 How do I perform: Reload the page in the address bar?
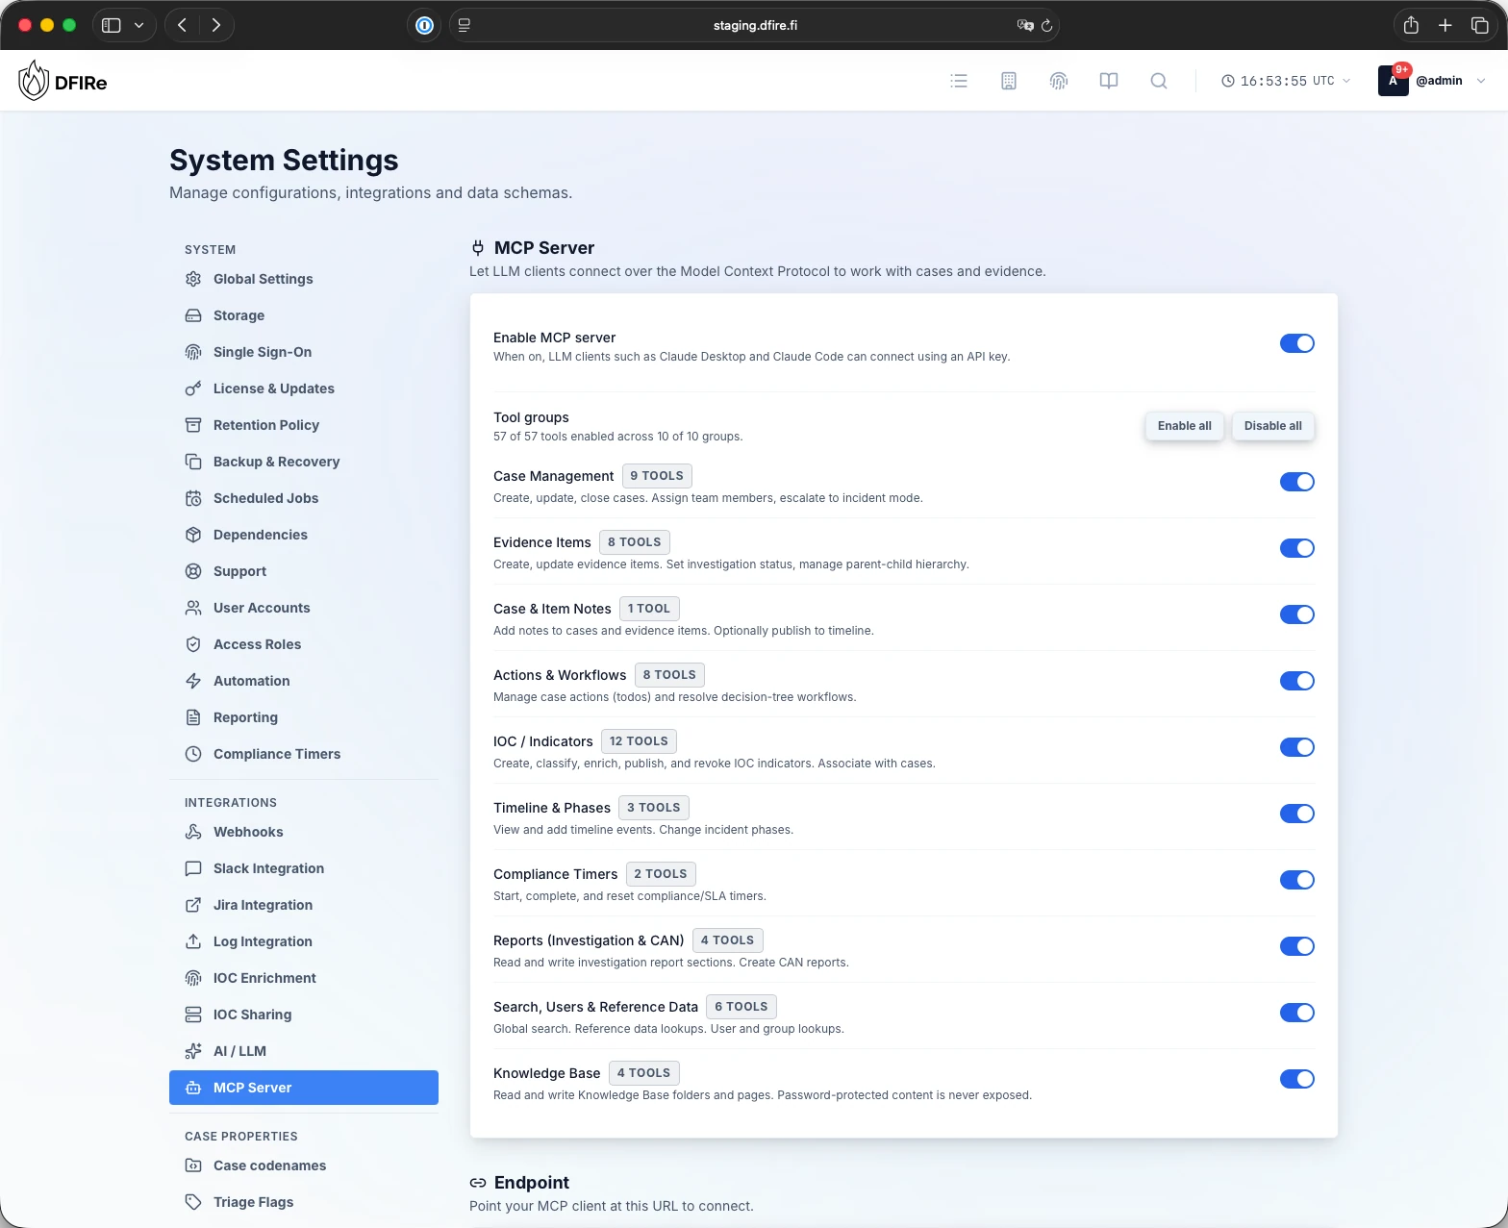coord(1046,25)
